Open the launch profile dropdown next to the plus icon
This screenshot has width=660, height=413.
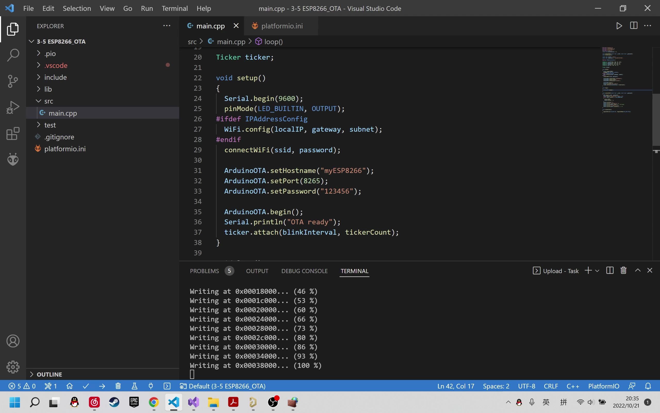tap(597, 271)
